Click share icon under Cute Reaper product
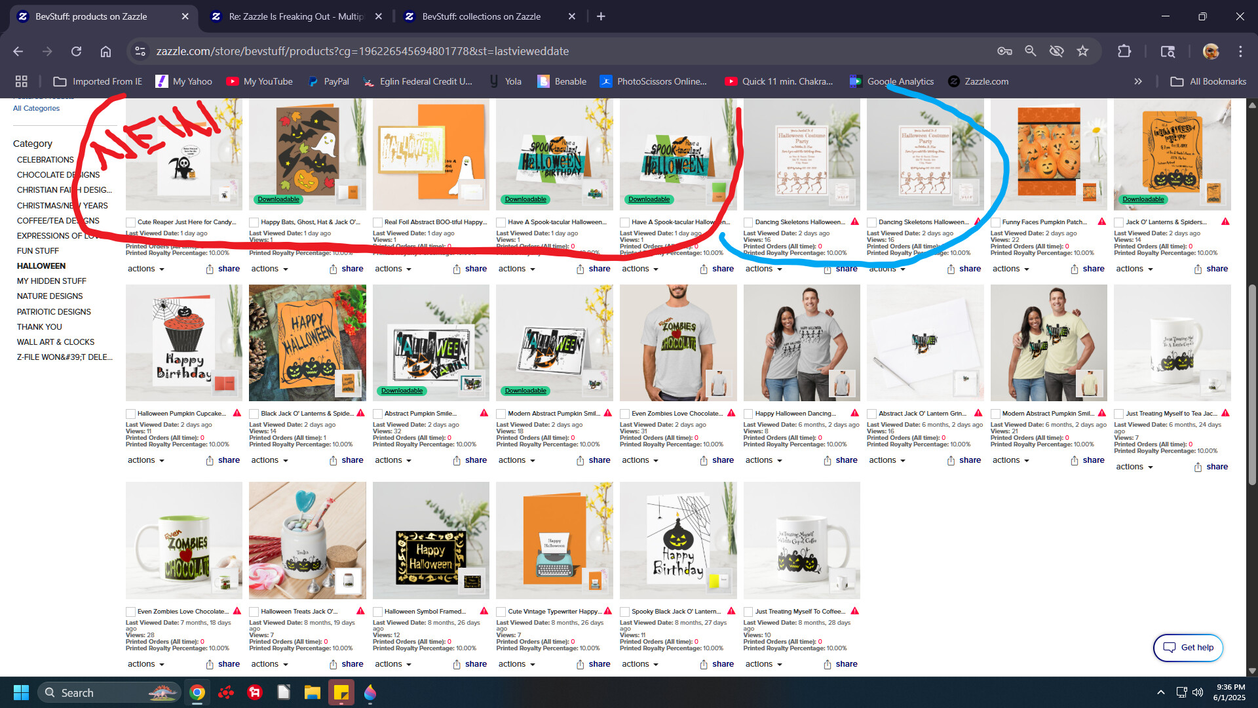 pos(210,269)
